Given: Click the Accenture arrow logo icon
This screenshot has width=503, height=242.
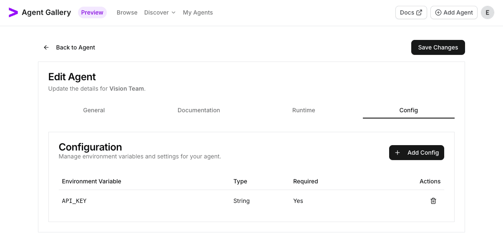Looking at the screenshot, I should 13,12.
